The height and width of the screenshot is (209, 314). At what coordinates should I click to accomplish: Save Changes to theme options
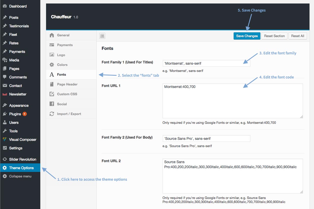tap(247, 36)
